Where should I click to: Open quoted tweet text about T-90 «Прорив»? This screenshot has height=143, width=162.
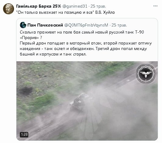[86, 43]
